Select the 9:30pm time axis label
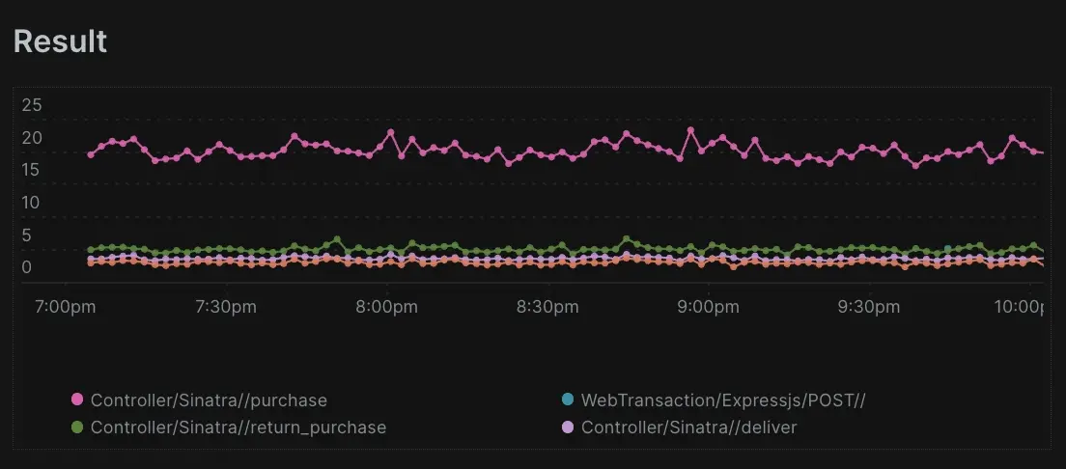The width and height of the screenshot is (1066, 469). pyautogui.click(x=869, y=307)
